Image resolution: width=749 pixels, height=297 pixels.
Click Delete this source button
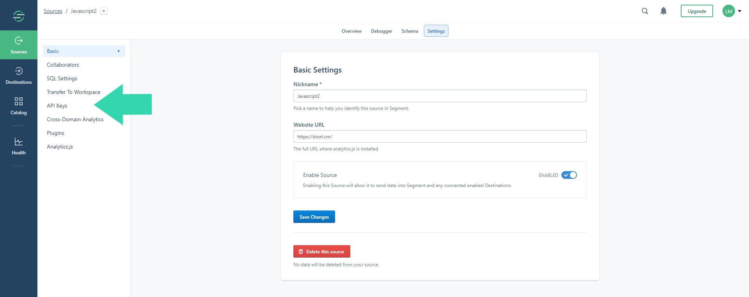[321, 251]
